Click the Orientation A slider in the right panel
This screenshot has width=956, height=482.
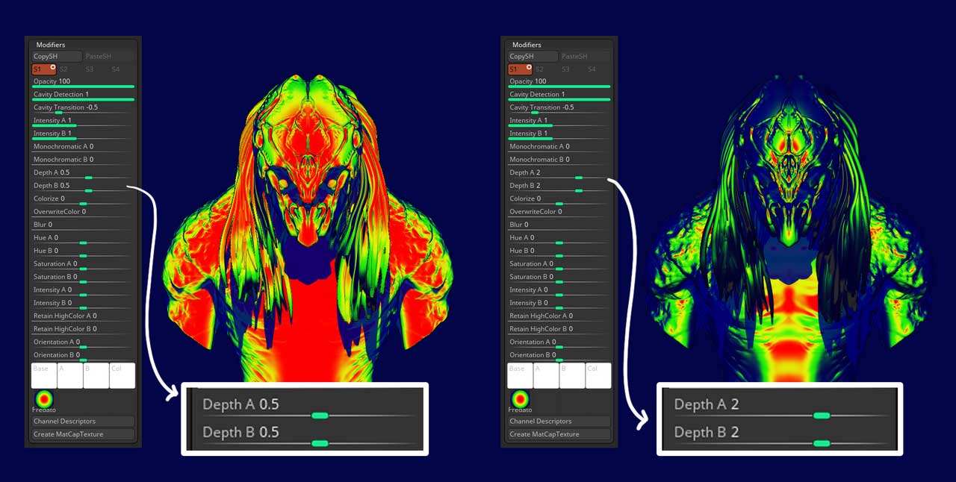point(559,343)
